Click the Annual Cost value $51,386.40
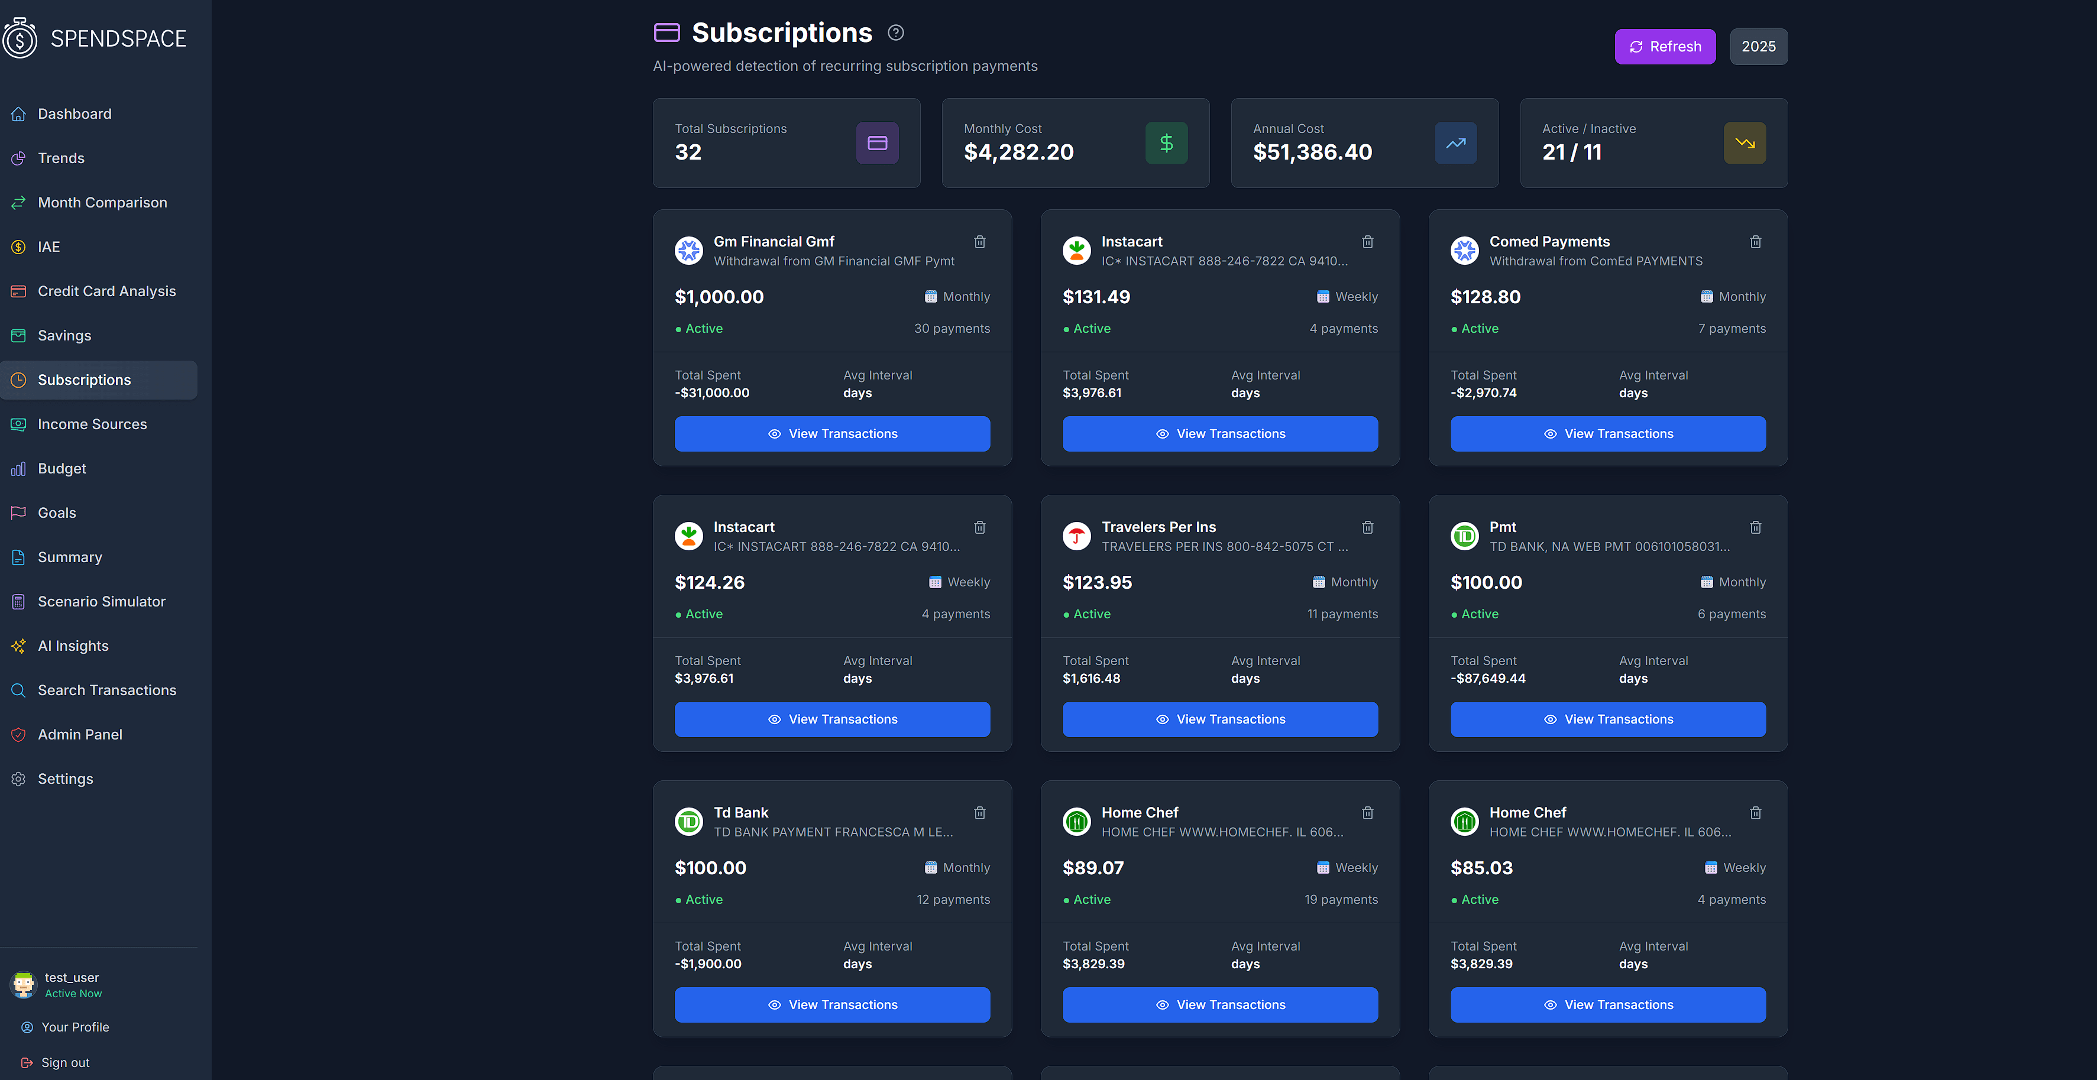Screen dimensions: 2097x1080 1312,152
